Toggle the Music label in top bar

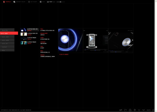click(x=51, y=2)
